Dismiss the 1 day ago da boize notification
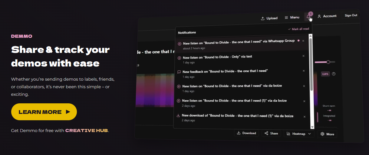The width and height of the screenshot is (369, 155). point(304,86)
